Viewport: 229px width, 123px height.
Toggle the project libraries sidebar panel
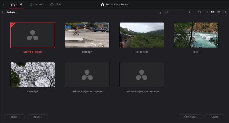(3, 12)
